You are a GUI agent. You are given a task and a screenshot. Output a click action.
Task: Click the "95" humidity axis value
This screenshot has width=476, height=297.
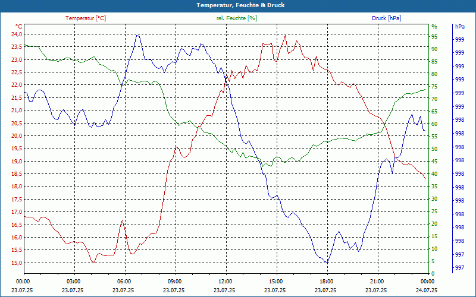coord(434,36)
